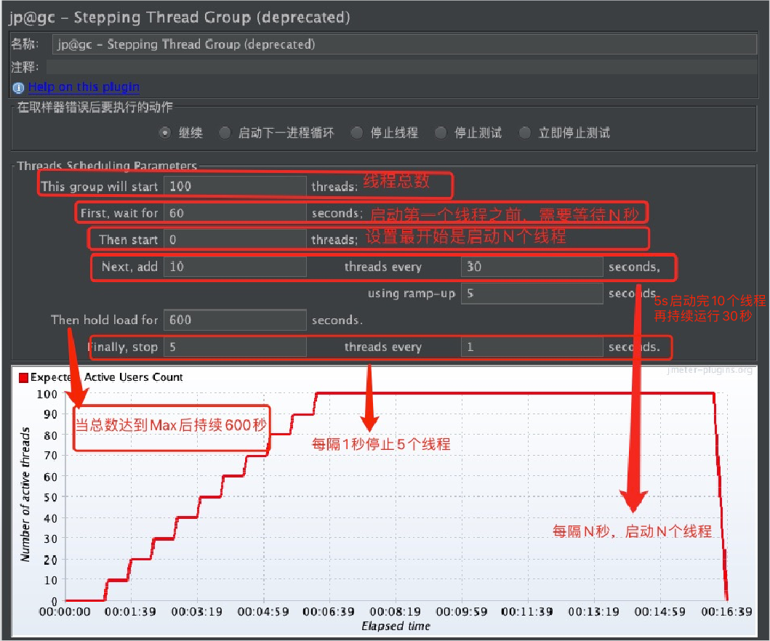This screenshot has width=770, height=641.
Task: Click the stop 'threads every' 1 second field
Action: click(x=532, y=347)
